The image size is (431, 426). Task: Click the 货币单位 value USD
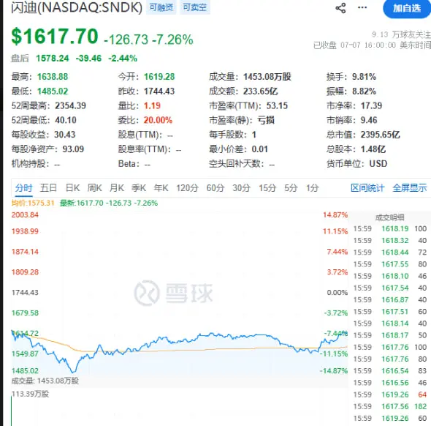(378, 164)
